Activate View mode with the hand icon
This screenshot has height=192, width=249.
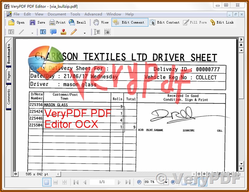pos(101,22)
